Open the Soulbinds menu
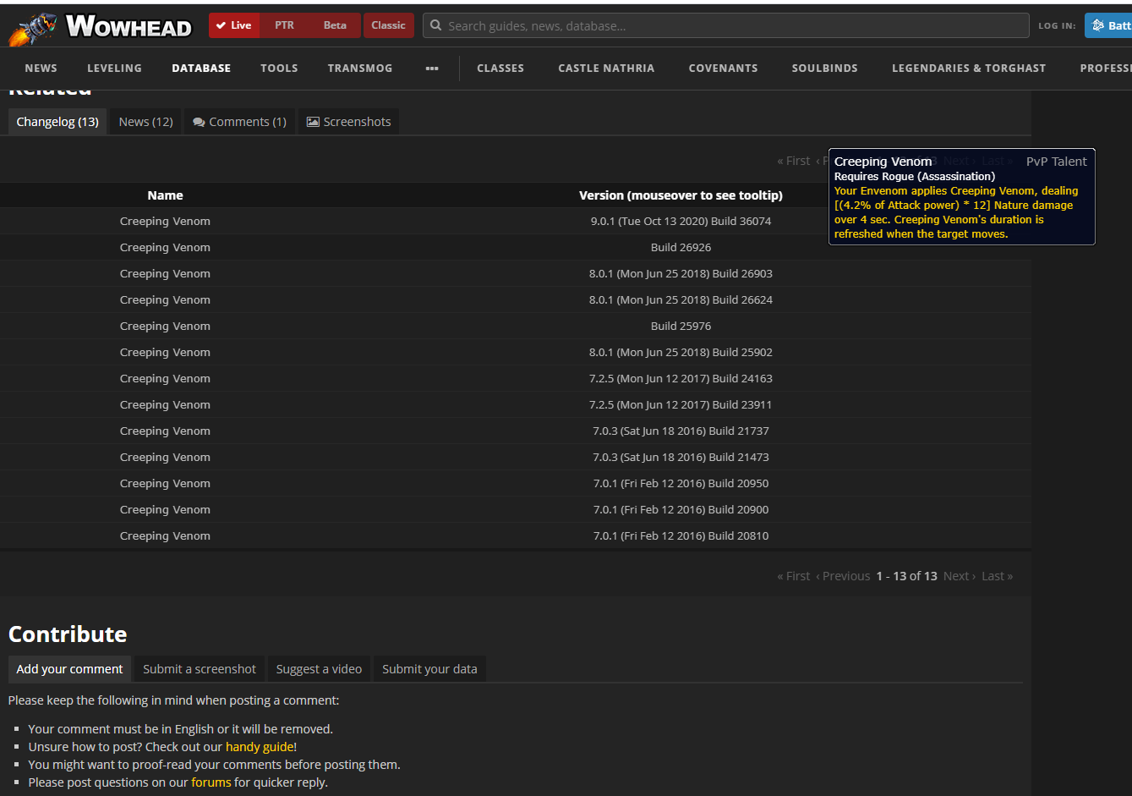The width and height of the screenshot is (1132, 796). pos(825,69)
